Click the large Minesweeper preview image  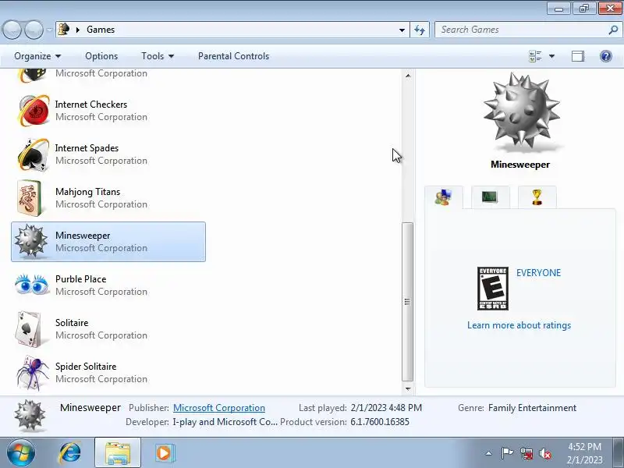click(521, 112)
